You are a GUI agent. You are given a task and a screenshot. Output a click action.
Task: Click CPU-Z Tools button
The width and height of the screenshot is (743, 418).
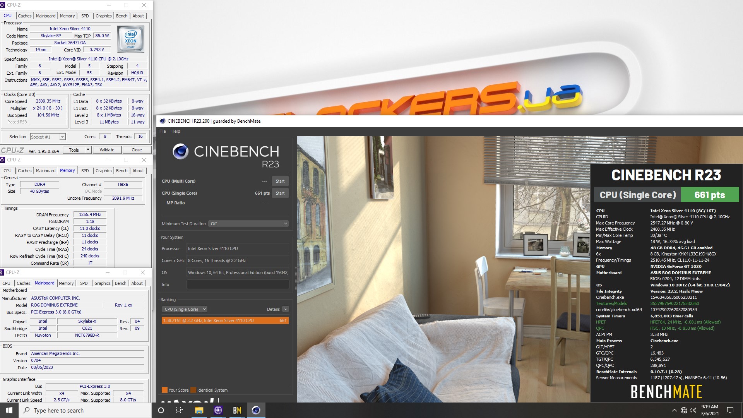(x=74, y=150)
